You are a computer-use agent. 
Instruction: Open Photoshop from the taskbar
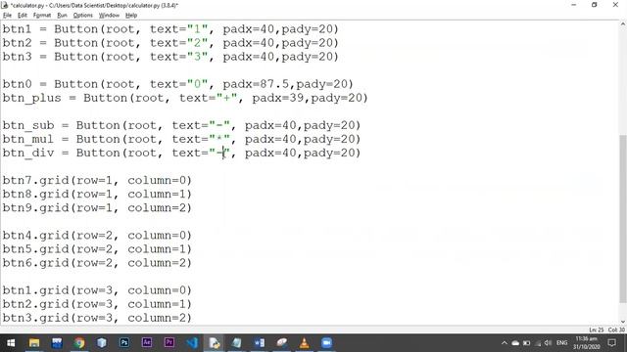coord(124,343)
